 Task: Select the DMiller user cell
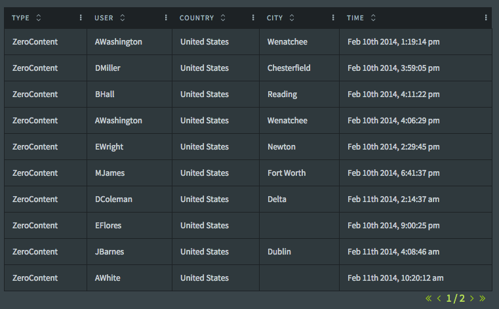108,68
